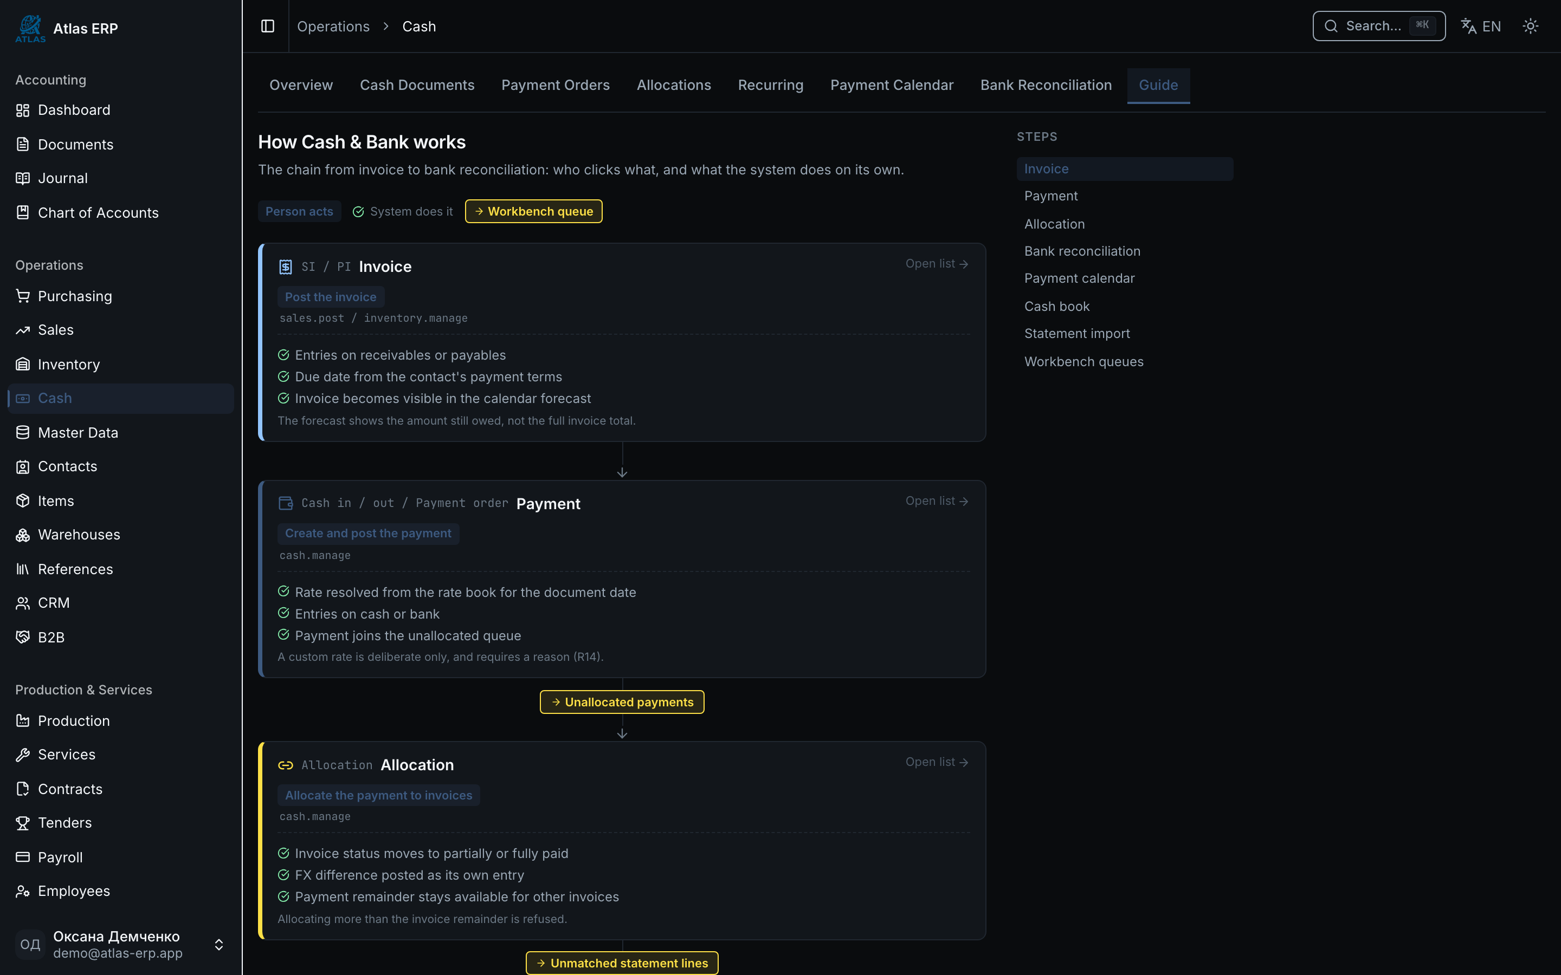
Task: Open the Tenders trophy icon
Action: click(x=23, y=823)
